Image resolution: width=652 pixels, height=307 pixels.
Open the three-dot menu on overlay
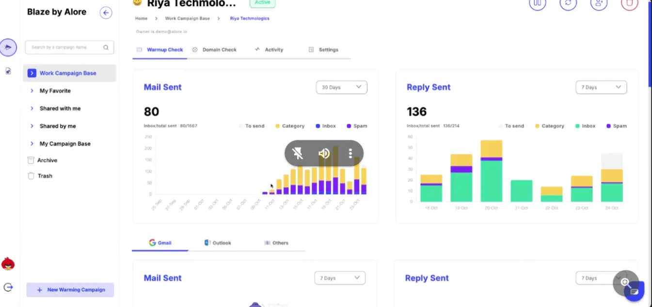coord(350,154)
